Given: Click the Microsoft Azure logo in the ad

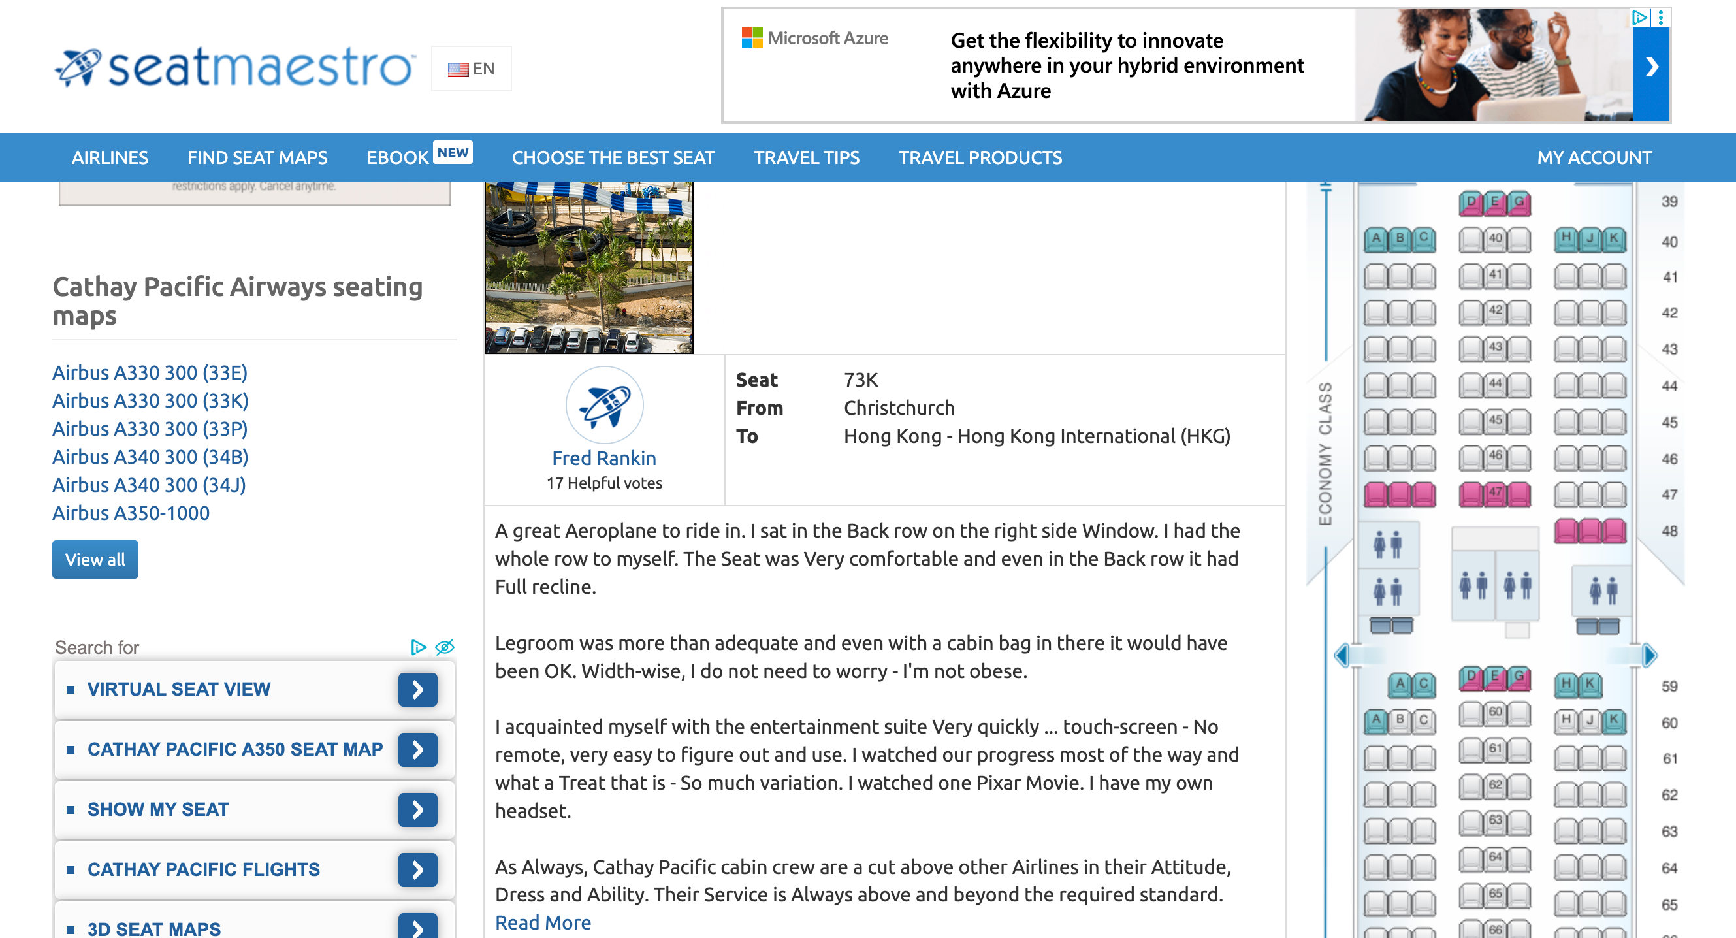Looking at the screenshot, I should point(749,39).
